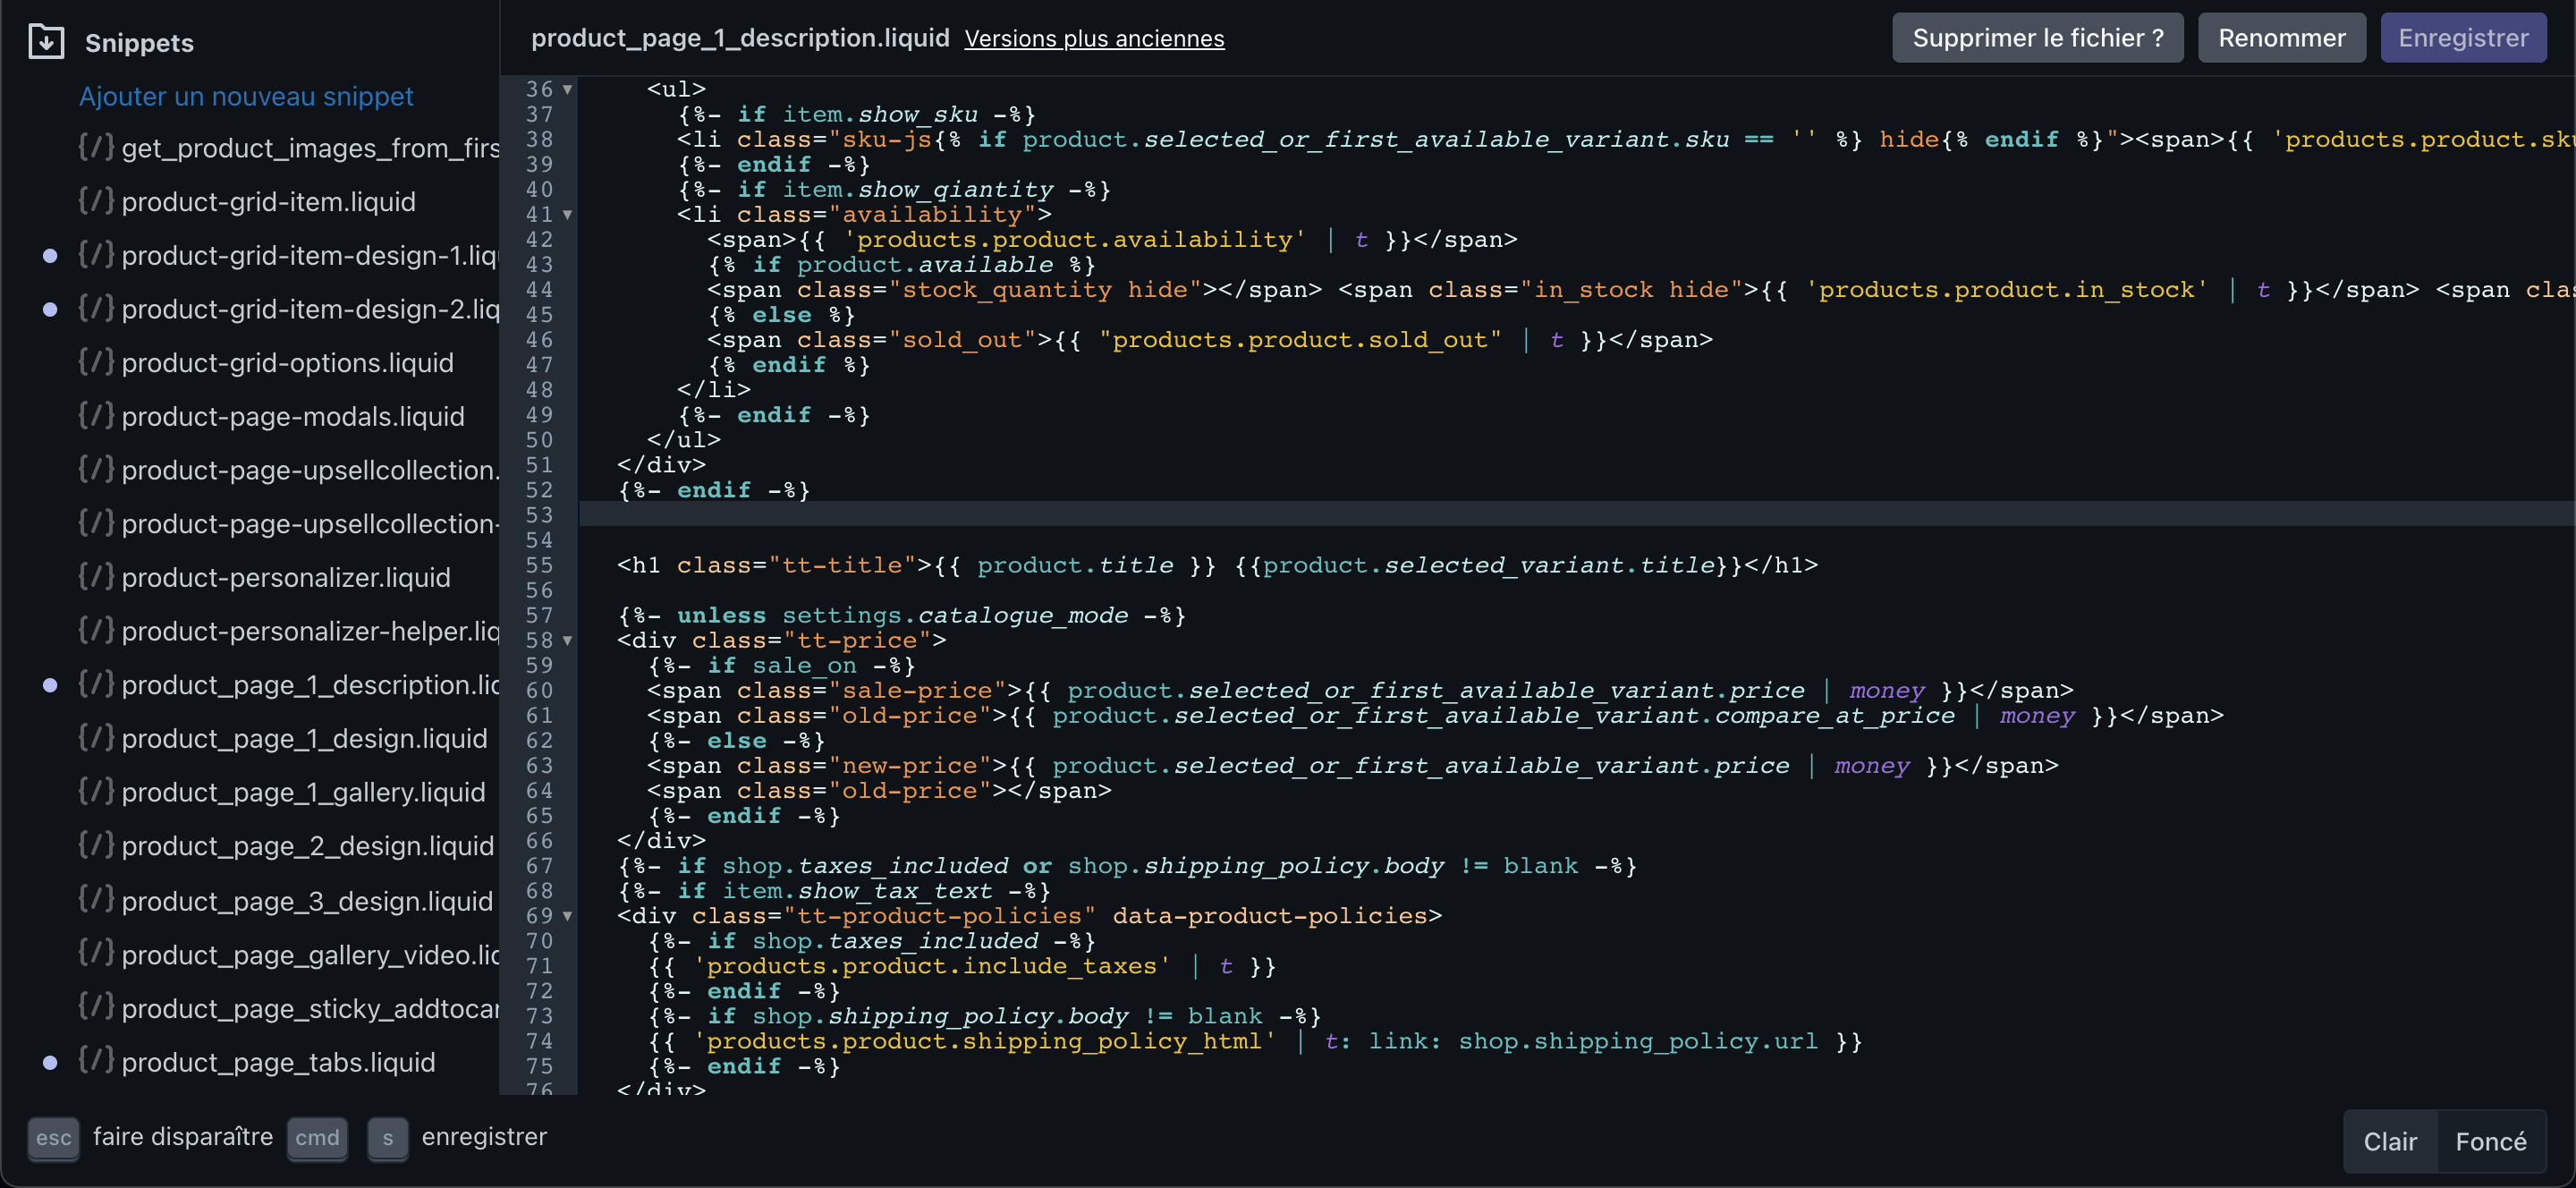Screen dimensions: 2576x1188
Task: Switch editor theme to Foncé
Action: (2490, 1141)
